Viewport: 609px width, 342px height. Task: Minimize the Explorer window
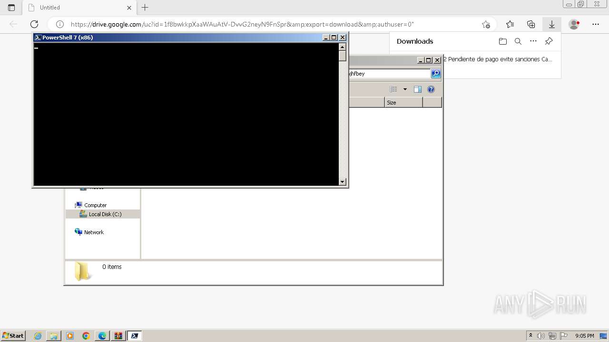[421, 60]
